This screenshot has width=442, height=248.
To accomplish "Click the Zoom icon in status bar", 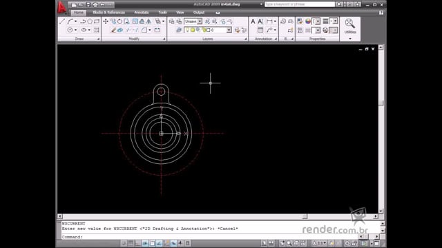I will tap(289, 243).
